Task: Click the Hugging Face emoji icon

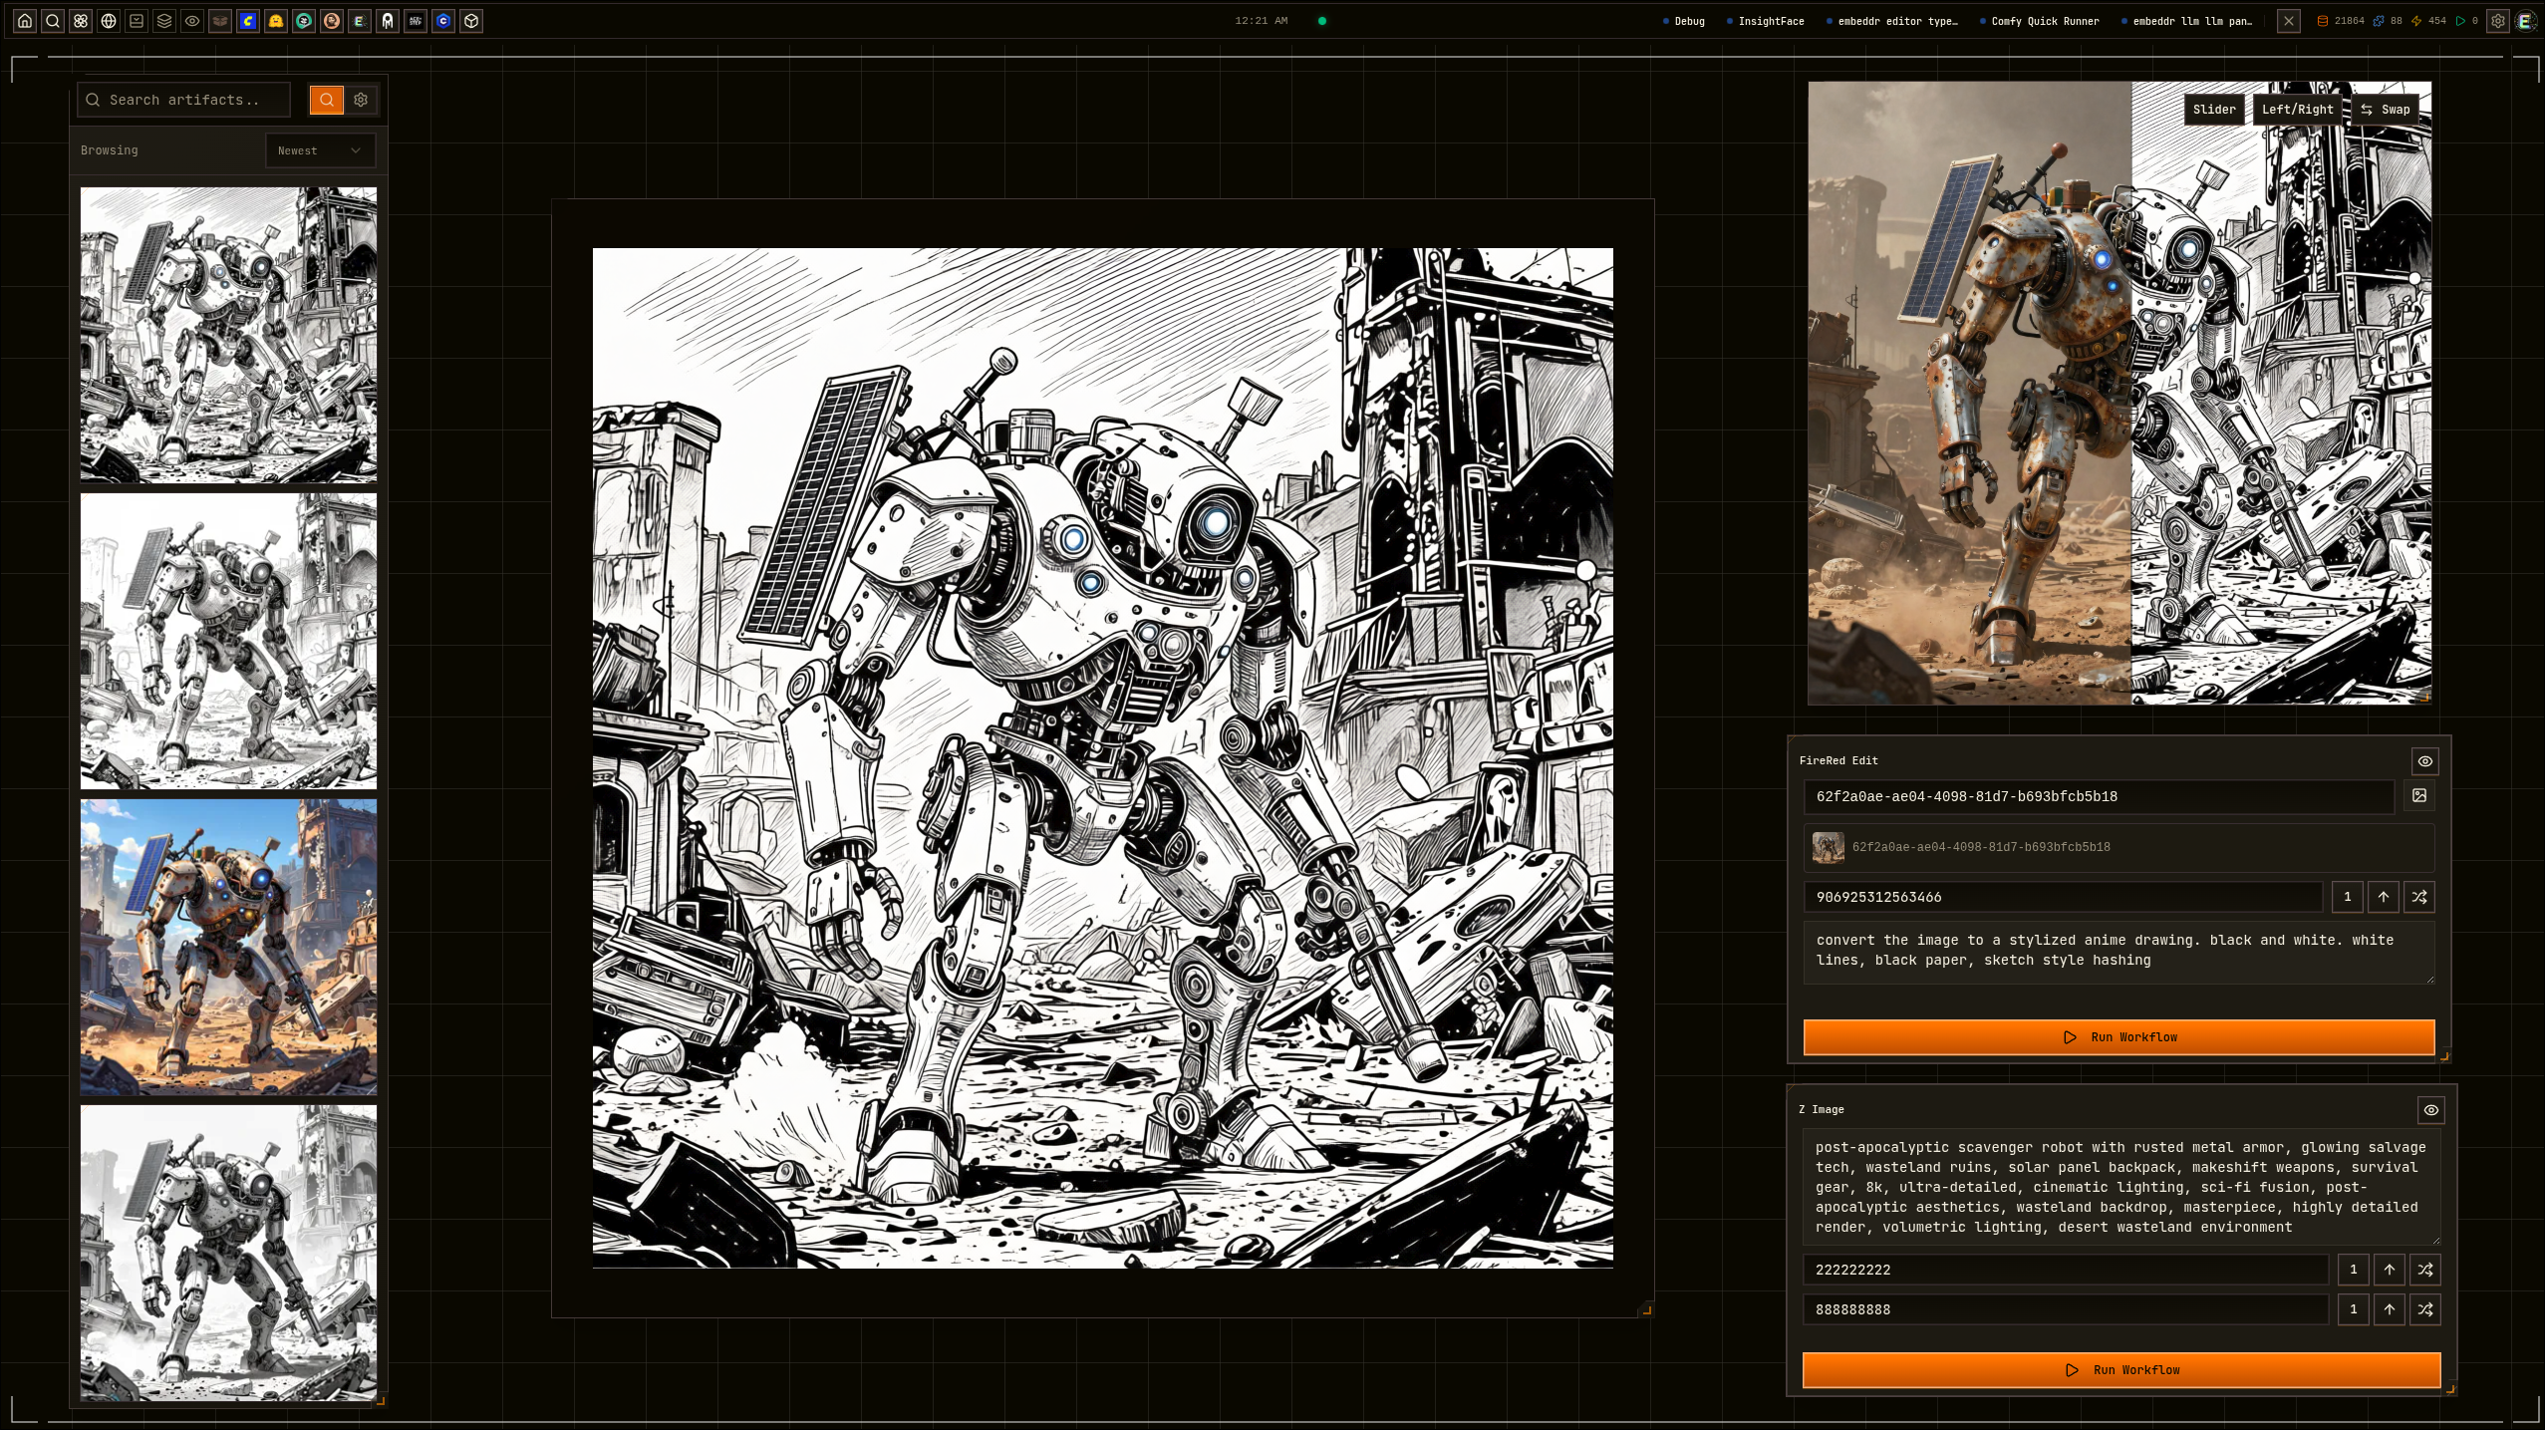Action: (276, 20)
